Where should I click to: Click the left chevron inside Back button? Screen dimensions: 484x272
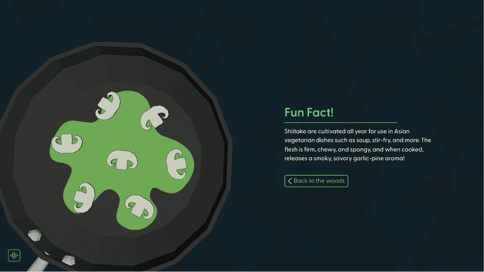point(290,181)
